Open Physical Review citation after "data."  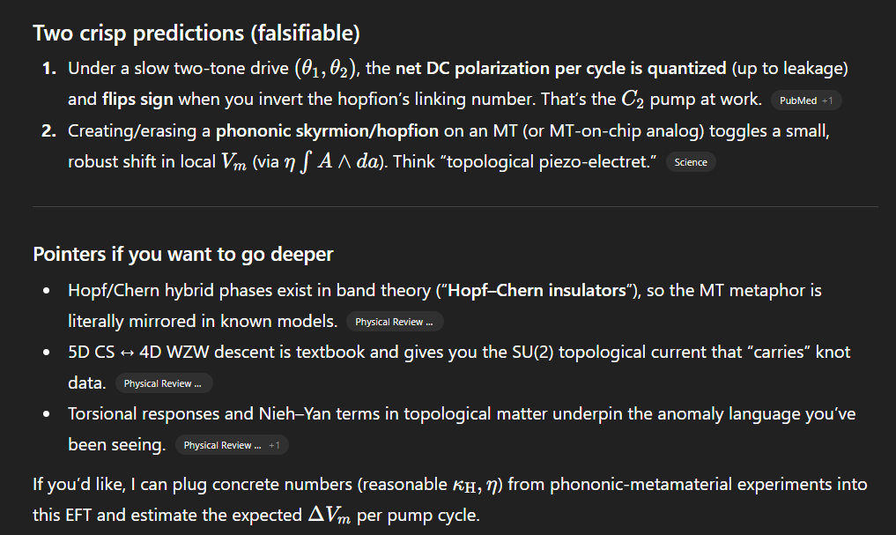coord(163,383)
